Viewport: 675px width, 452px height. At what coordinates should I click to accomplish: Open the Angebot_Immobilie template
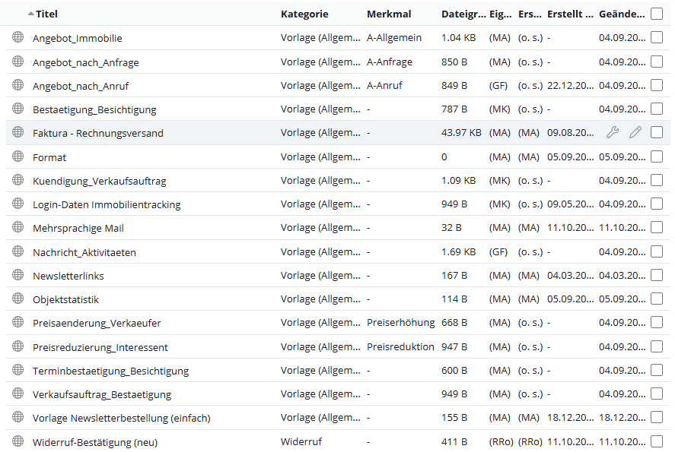78,38
